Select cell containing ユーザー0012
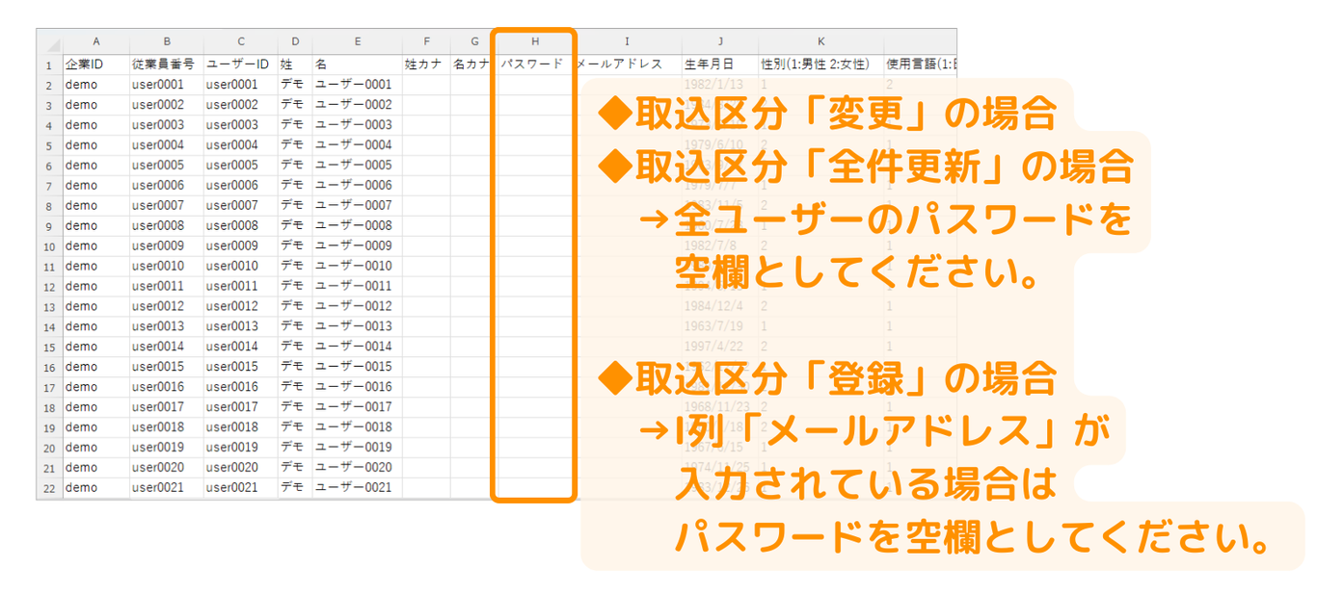Screen dimensions: 1317x593 point(357,306)
